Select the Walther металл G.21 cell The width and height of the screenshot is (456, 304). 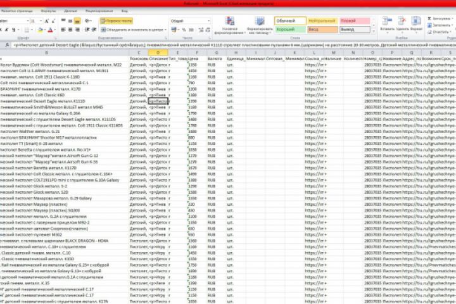point(65,132)
